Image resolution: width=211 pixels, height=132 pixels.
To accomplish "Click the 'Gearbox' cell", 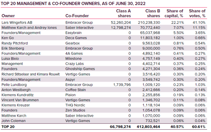I will tap(73, 43).
